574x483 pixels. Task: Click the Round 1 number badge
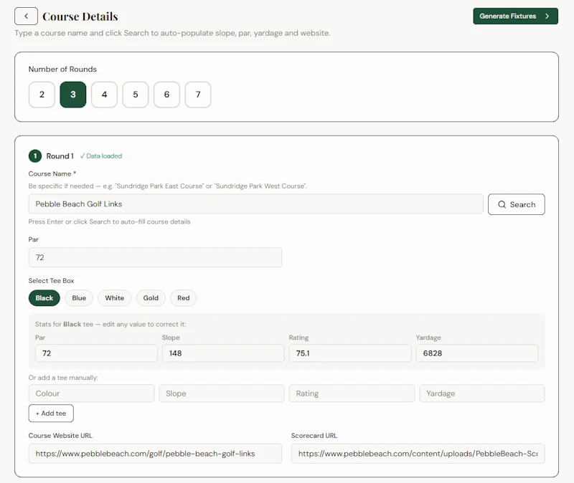coord(35,156)
